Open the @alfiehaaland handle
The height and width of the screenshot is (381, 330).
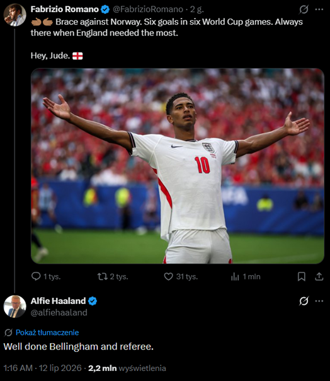(59, 312)
